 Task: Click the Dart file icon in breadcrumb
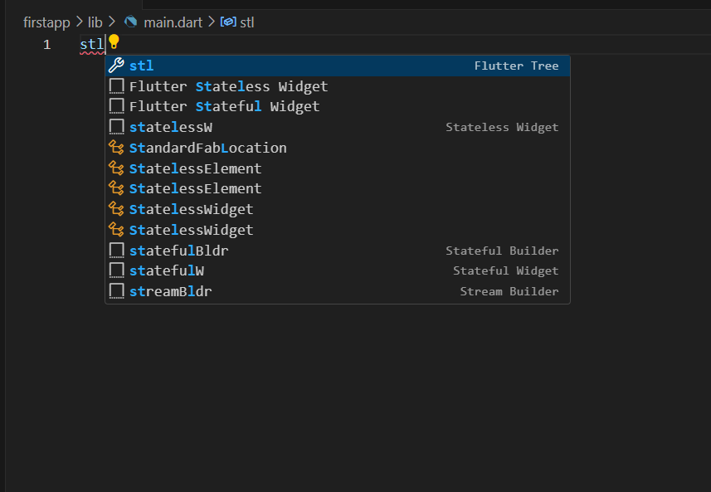[x=130, y=22]
